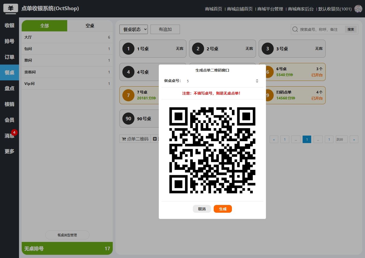The height and width of the screenshot is (258, 365).
Task: Click 默认收银员(1001) in top bar
Action: (335, 9)
